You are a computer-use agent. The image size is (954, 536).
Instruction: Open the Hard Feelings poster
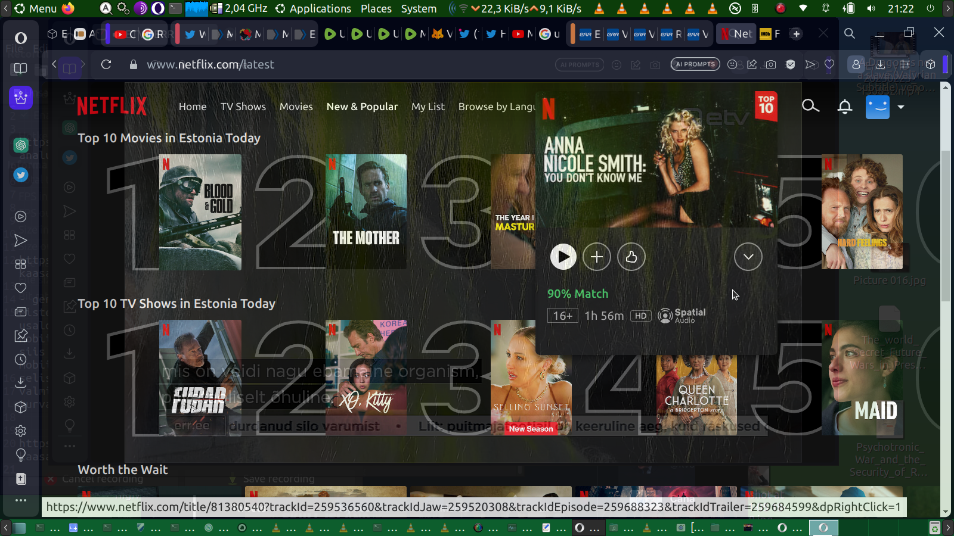click(862, 212)
